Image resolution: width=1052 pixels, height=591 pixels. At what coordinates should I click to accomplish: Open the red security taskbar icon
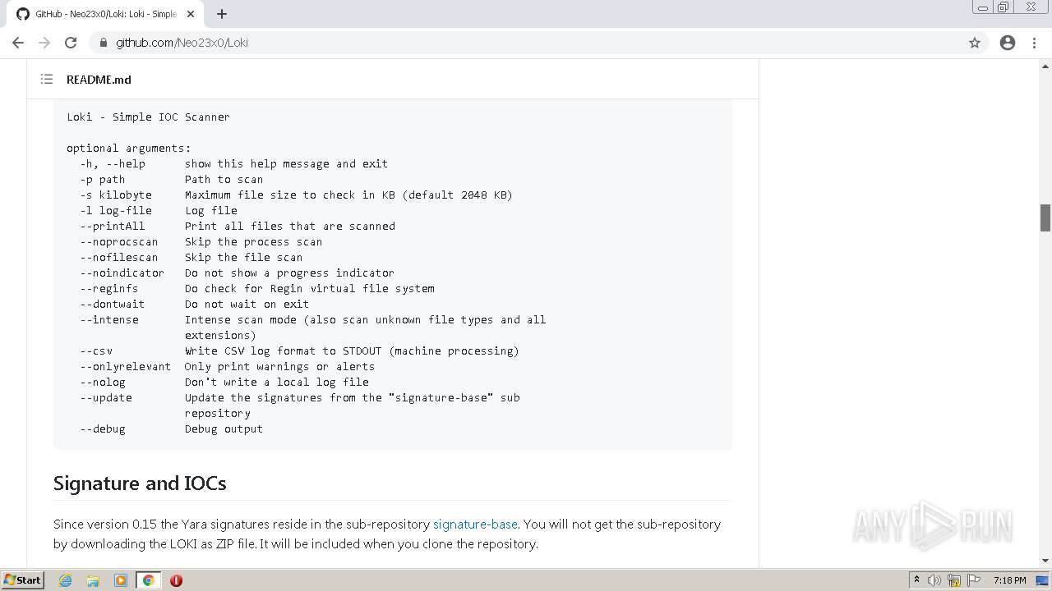176,580
